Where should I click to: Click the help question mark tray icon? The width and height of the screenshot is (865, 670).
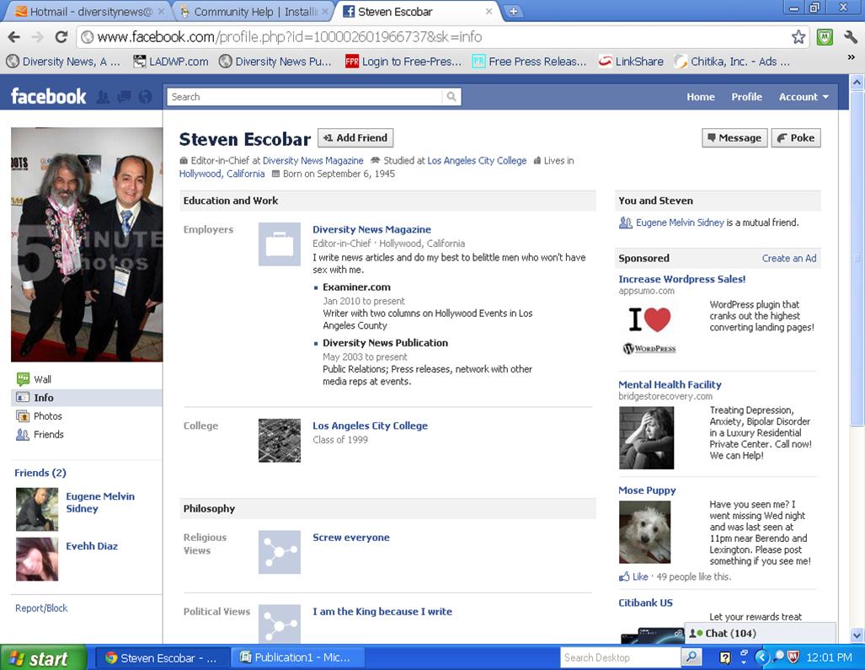(x=725, y=657)
